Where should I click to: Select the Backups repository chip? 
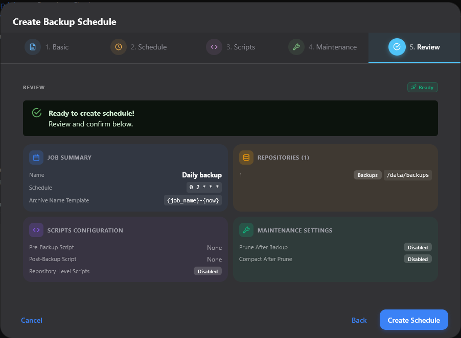click(x=367, y=175)
